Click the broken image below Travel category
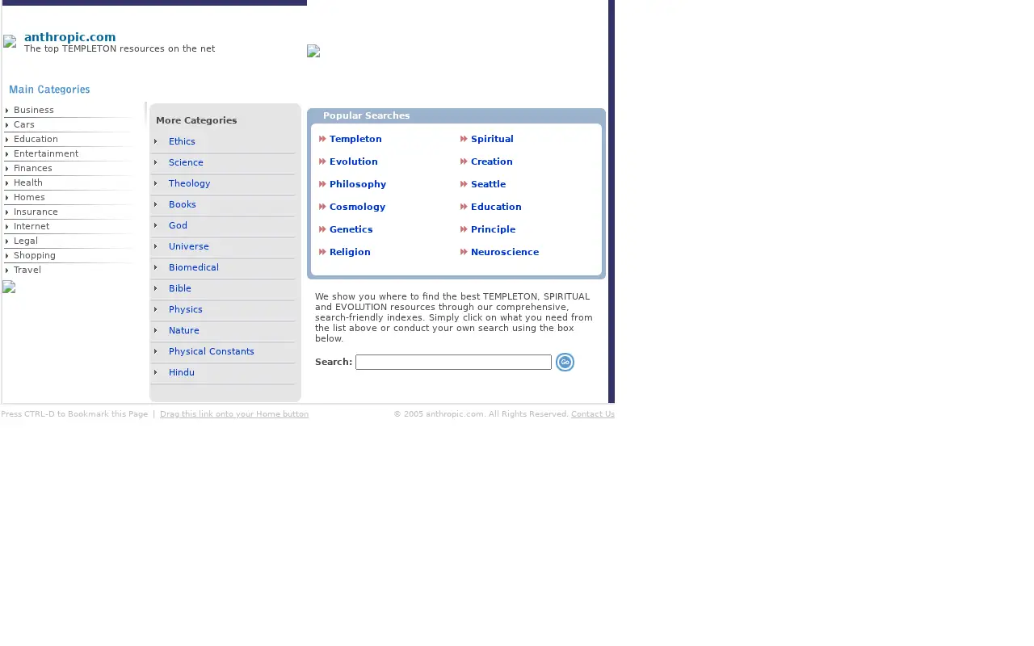 coord(9,287)
